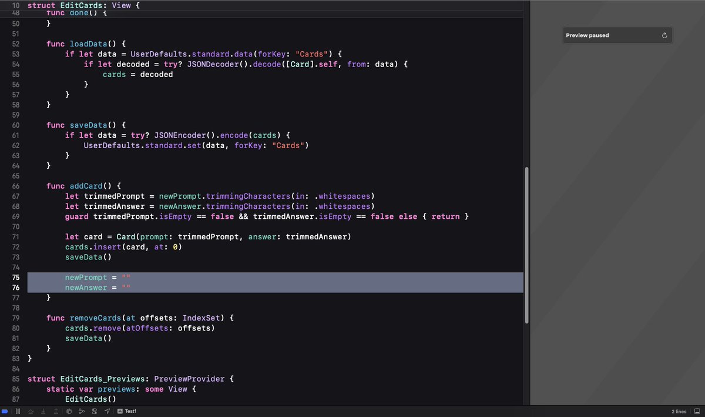Click the 'addCard' function name
The height and width of the screenshot is (417, 705).
86,186
